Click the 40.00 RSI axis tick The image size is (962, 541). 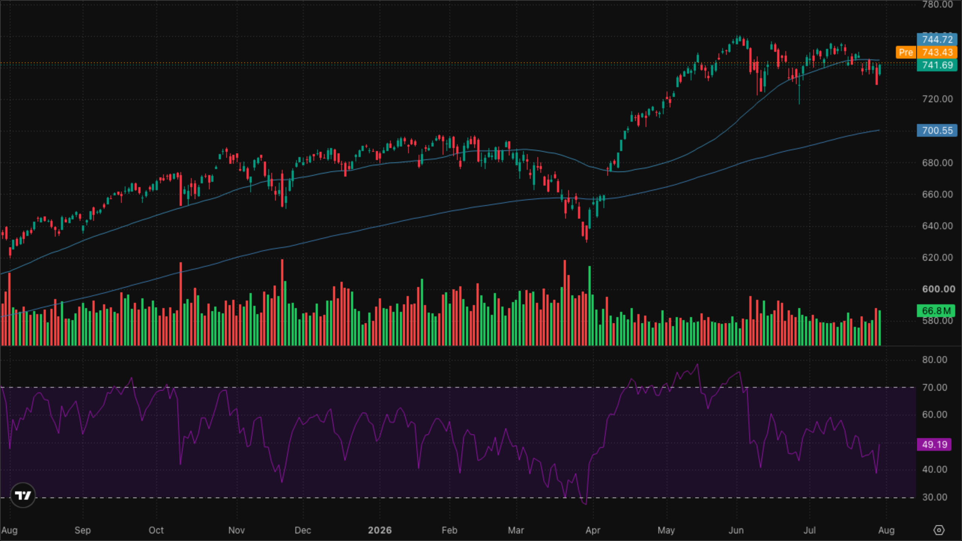click(935, 469)
